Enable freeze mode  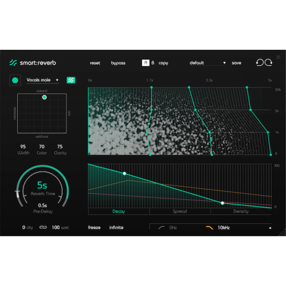pyautogui.click(x=94, y=228)
